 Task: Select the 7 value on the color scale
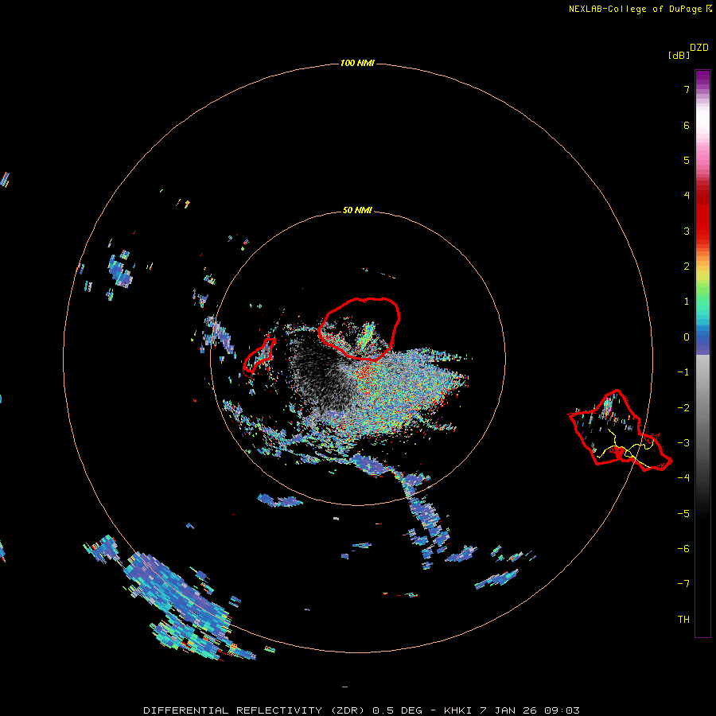point(687,89)
